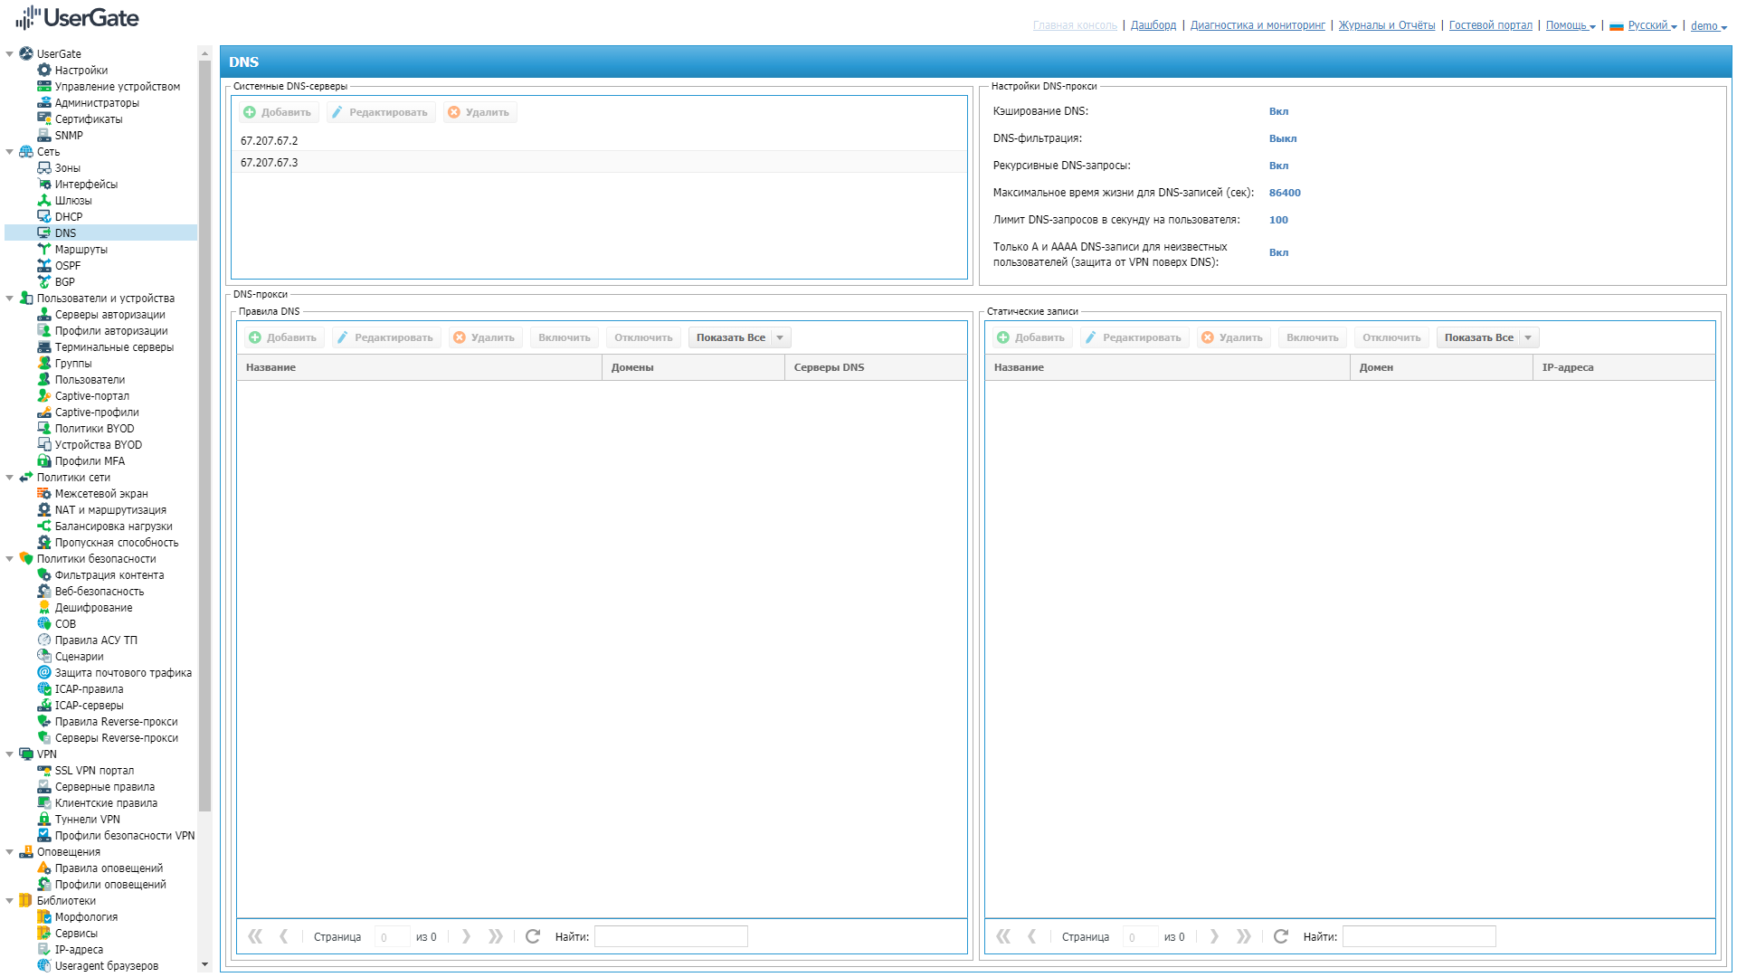Click the Firewall (Межсетевой экран) icon in sidebar
Image resolution: width=1737 pixels, height=977 pixels.
[x=43, y=494]
